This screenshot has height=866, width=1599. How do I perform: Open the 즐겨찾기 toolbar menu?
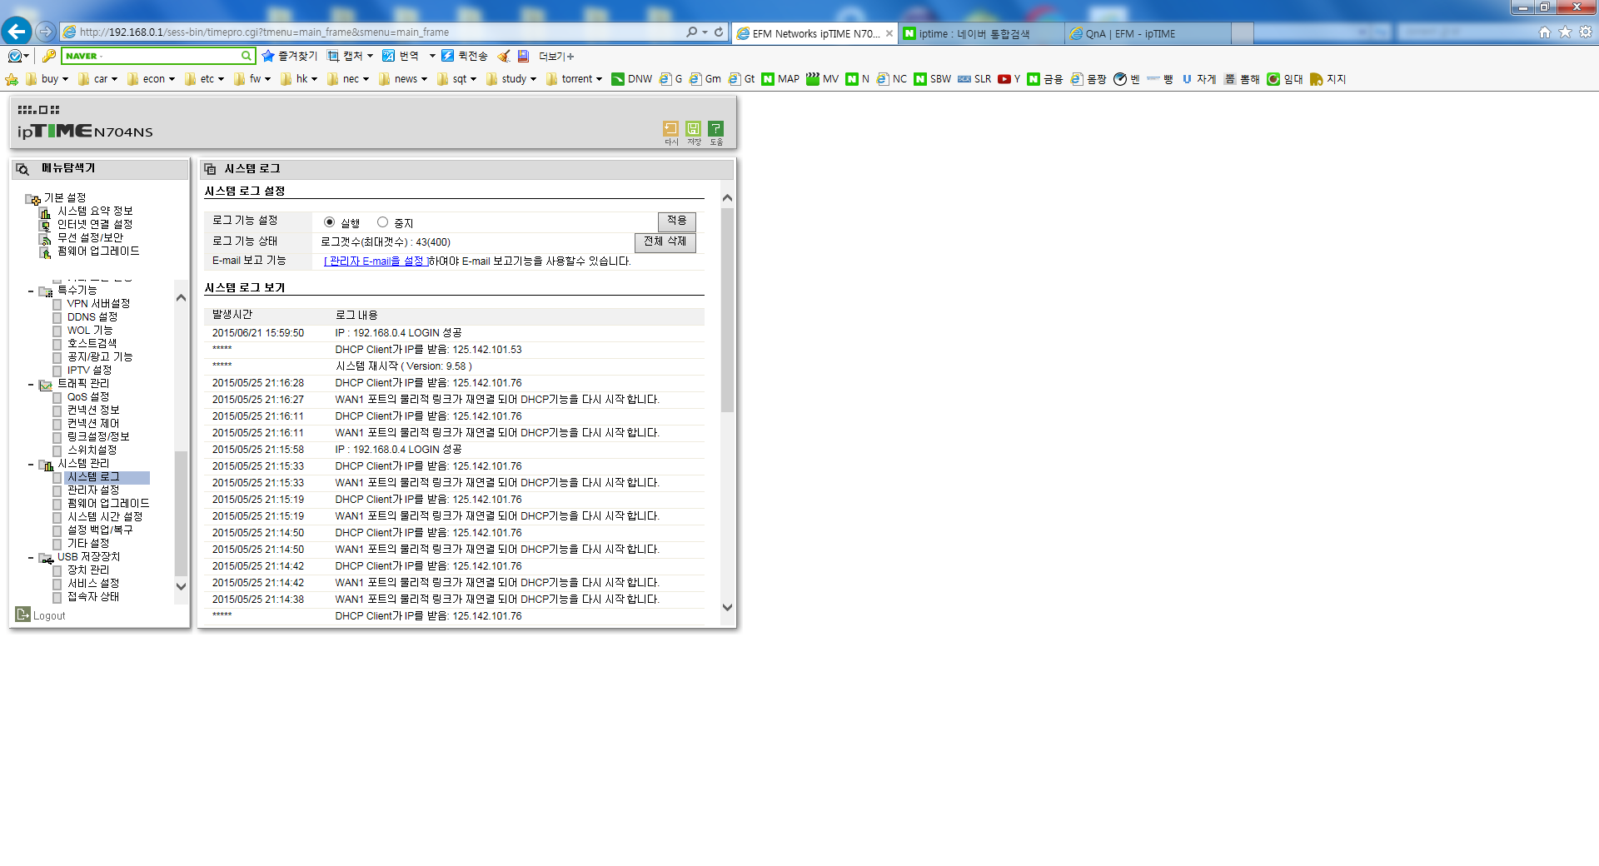290,56
